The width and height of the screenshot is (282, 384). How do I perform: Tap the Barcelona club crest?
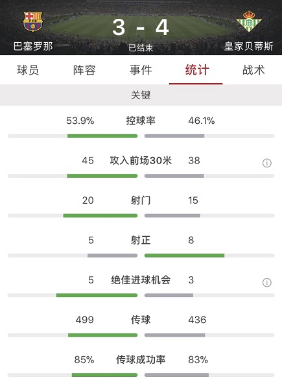(33, 21)
